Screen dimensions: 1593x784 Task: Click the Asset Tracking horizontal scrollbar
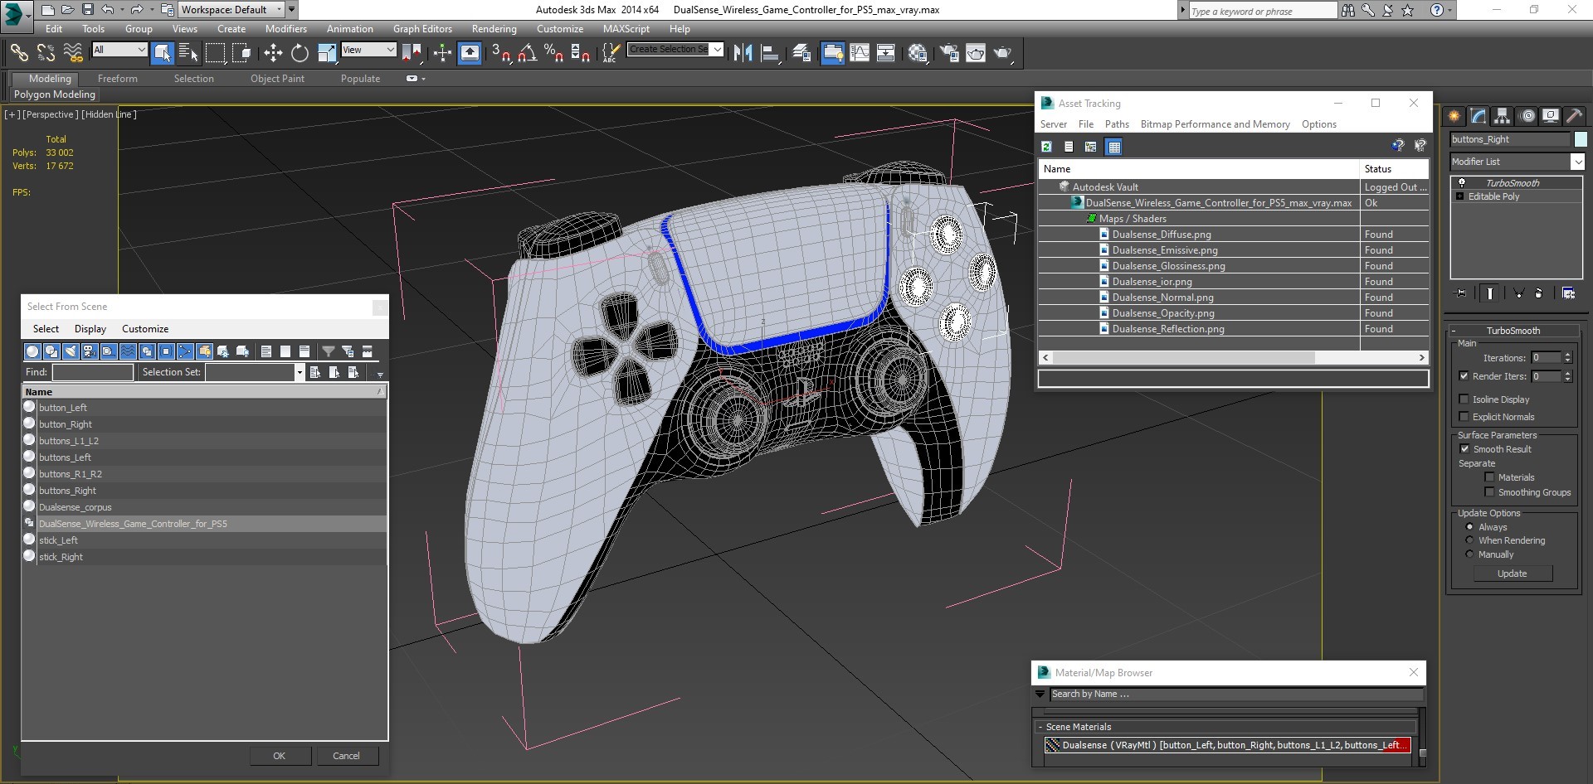pyautogui.click(x=1183, y=358)
